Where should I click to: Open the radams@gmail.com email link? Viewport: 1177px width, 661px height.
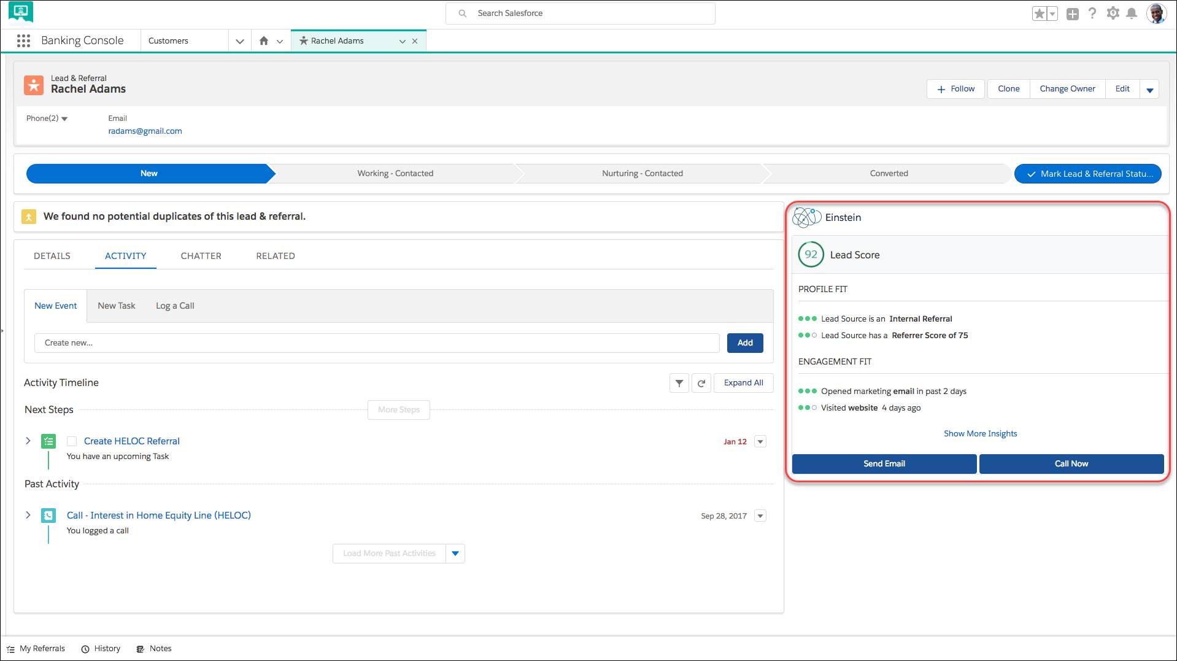(x=145, y=131)
